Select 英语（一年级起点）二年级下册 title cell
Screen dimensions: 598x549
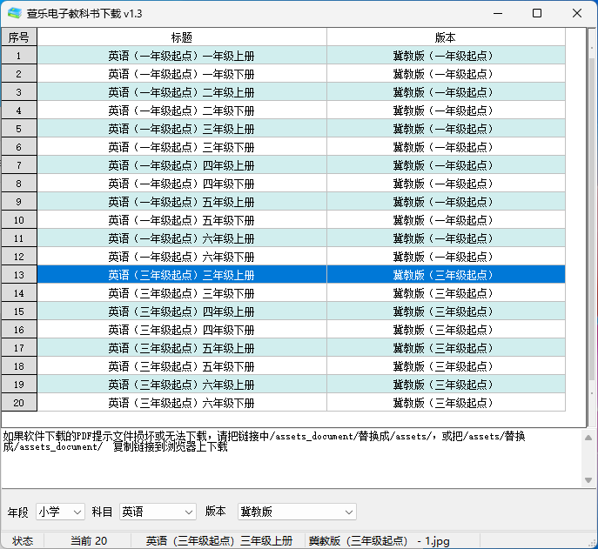[x=182, y=110]
